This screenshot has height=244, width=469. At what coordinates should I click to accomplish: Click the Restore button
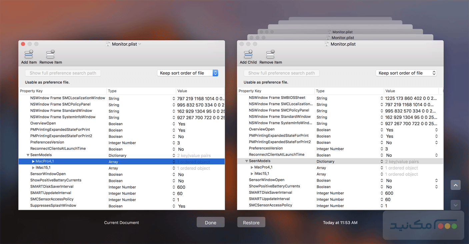pos(251,222)
